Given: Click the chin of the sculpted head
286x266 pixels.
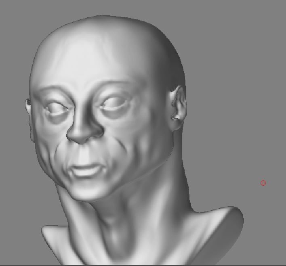Looking at the screenshot, I should (87, 191).
